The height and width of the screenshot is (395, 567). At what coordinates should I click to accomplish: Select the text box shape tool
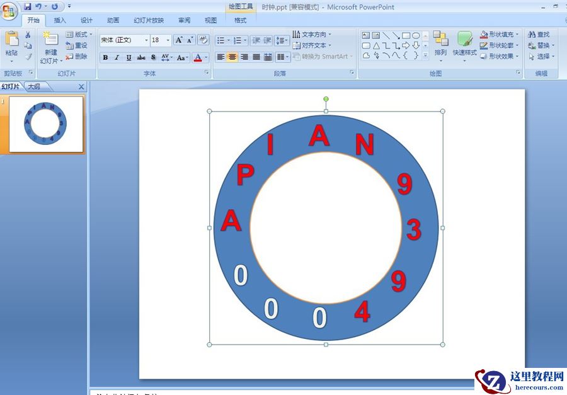click(x=366, y=35)
